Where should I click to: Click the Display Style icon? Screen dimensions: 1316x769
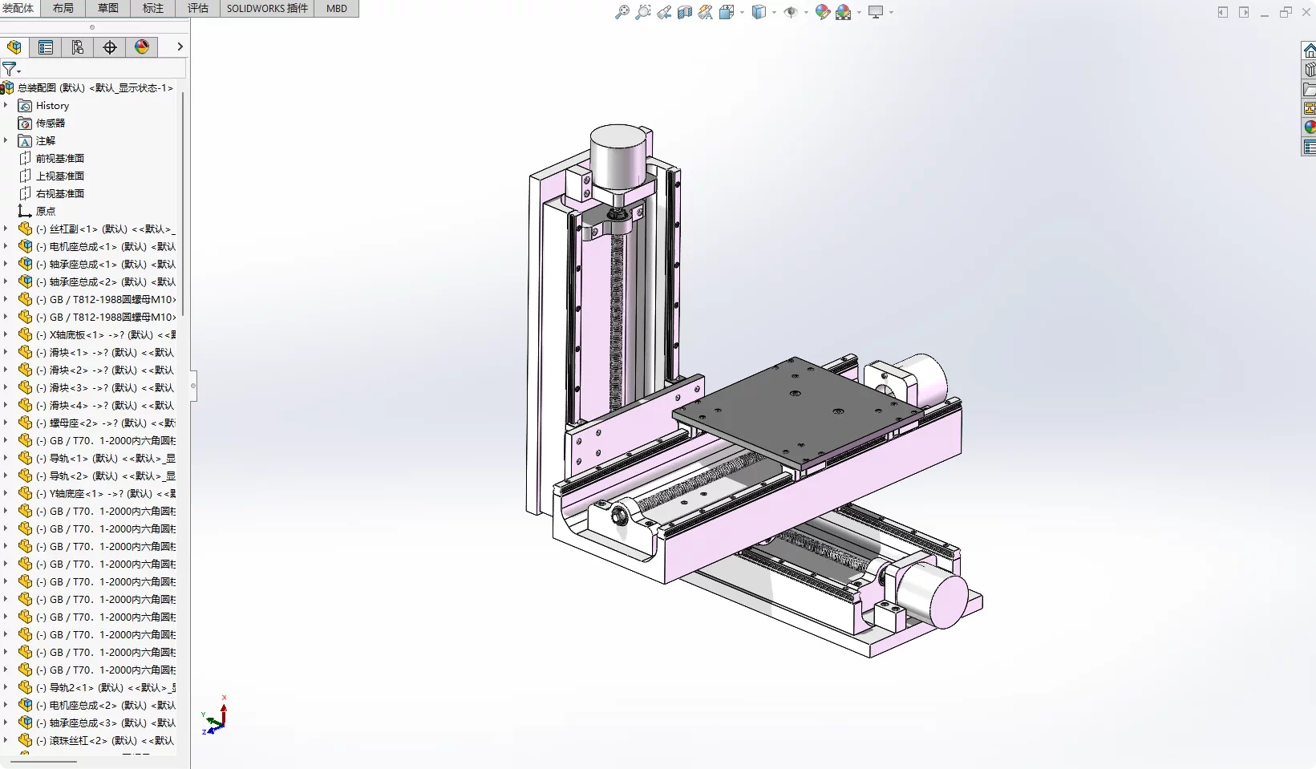(x=759, y=12)
